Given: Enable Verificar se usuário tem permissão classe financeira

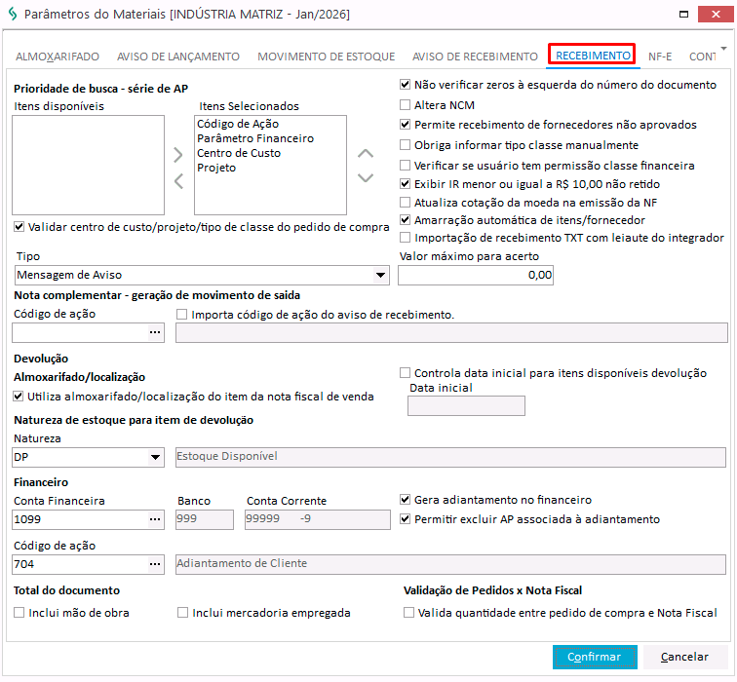Looking at the screenshot, I should (405, 166).
